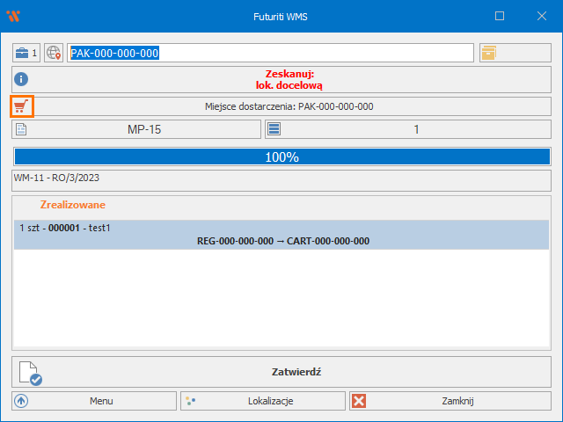Select the 000001 test1 item row

281,235
